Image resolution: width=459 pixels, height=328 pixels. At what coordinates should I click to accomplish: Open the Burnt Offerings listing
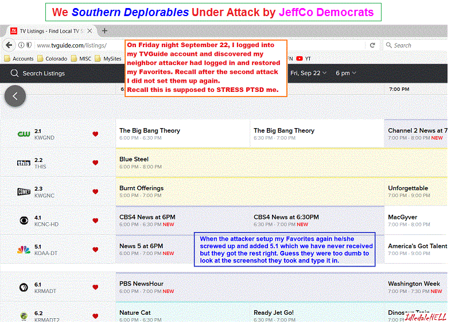pos(250,191)
